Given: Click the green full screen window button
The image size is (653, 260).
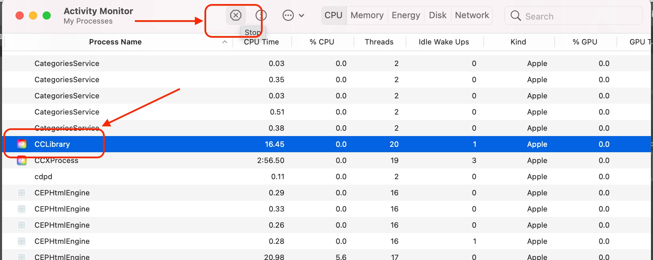Looking at the screenshot, I should (x=47, y=15).
